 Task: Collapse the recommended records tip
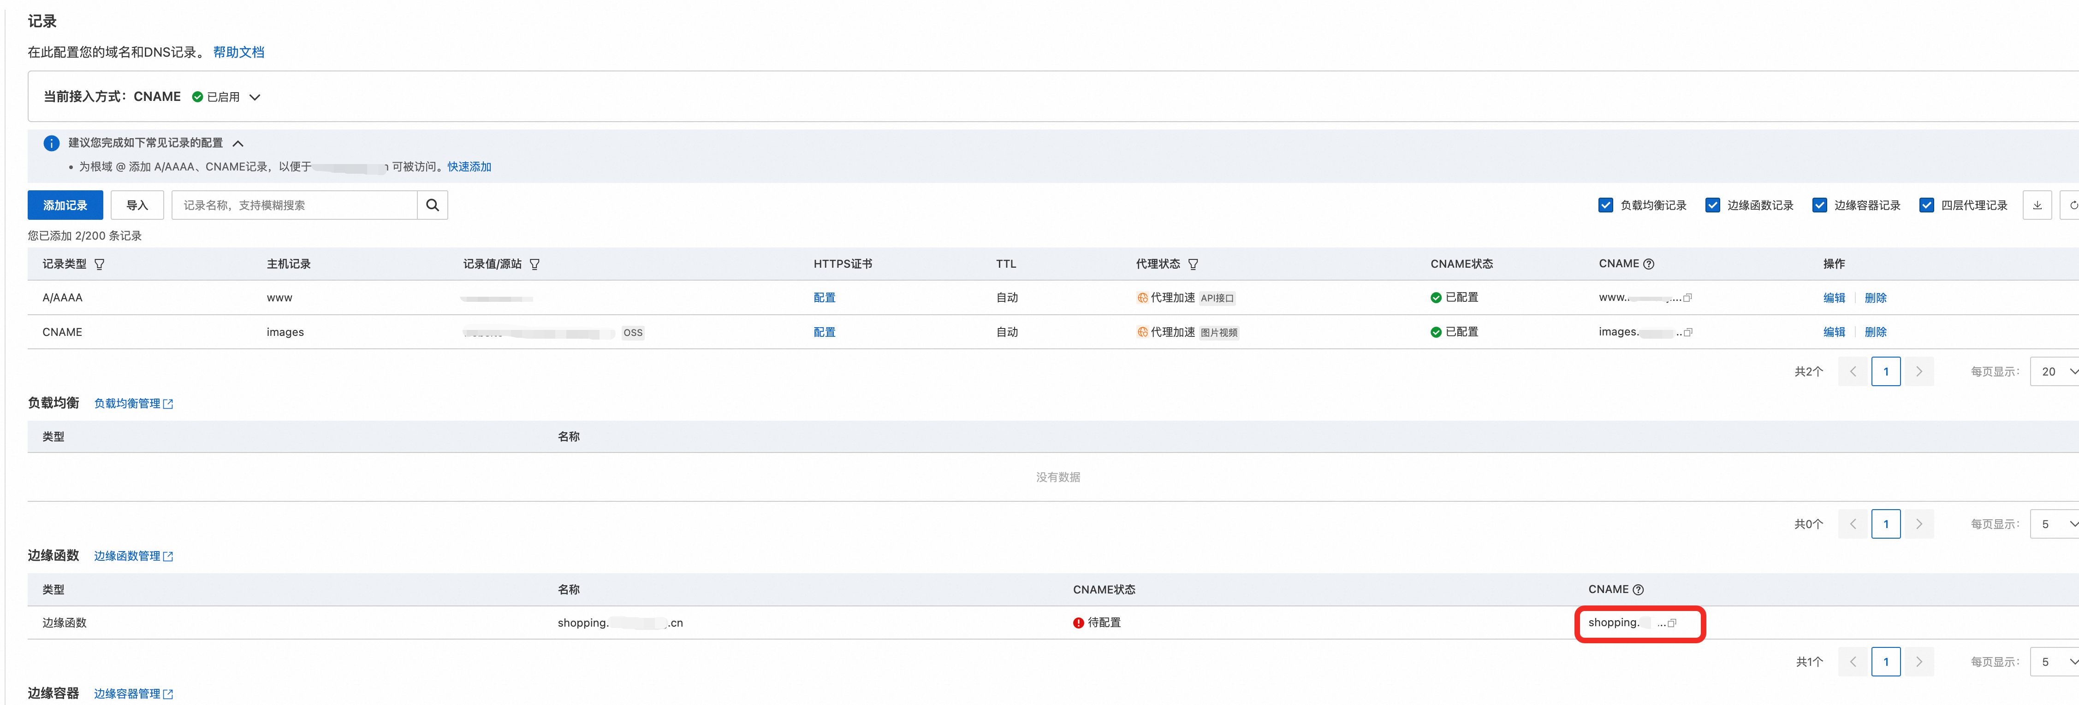[x=238, y=144]
